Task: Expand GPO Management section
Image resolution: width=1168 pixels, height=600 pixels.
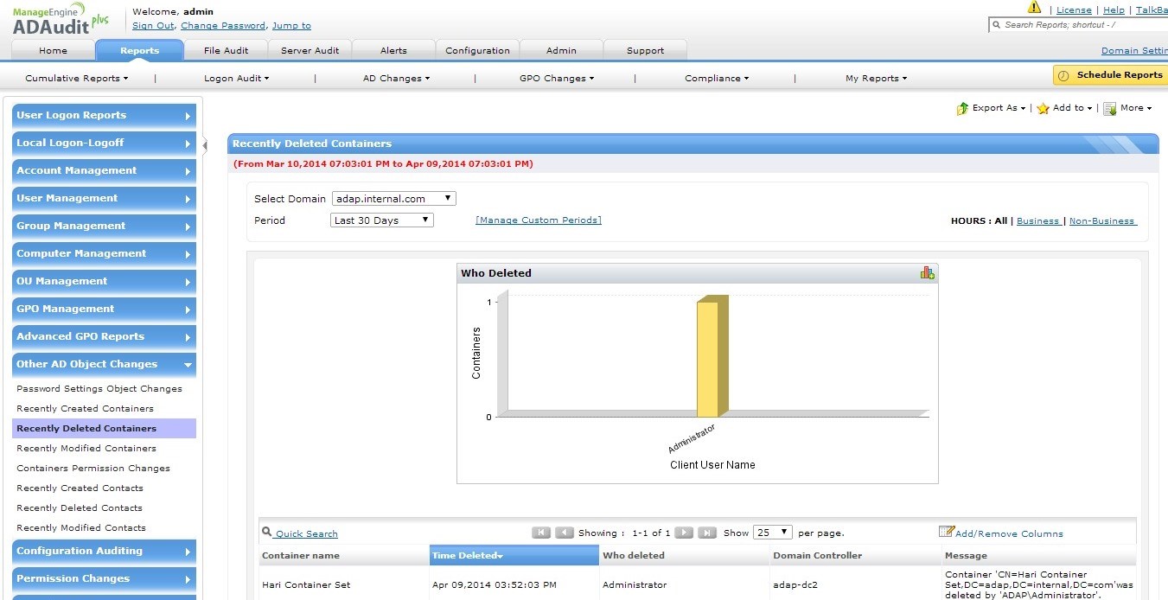Action: [105, 310]
